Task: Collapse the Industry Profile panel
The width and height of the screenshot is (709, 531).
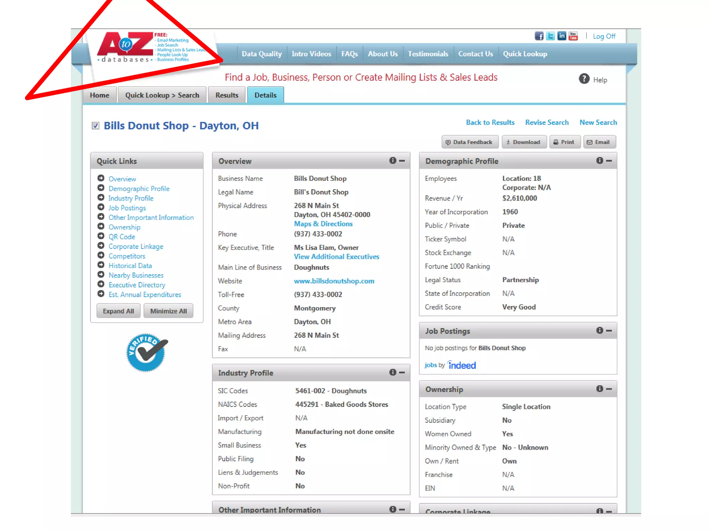Action: 402,373
